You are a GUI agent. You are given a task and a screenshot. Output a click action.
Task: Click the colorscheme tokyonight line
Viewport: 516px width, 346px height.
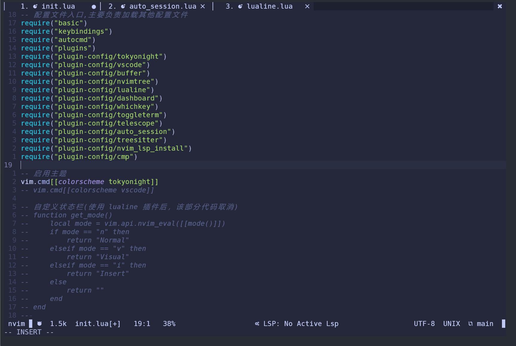(x=89, y=182)
